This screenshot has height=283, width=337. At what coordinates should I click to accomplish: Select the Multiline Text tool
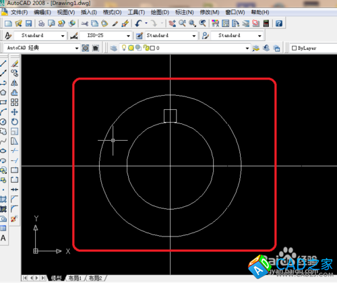pyautogui.click(x=3, y=238)
